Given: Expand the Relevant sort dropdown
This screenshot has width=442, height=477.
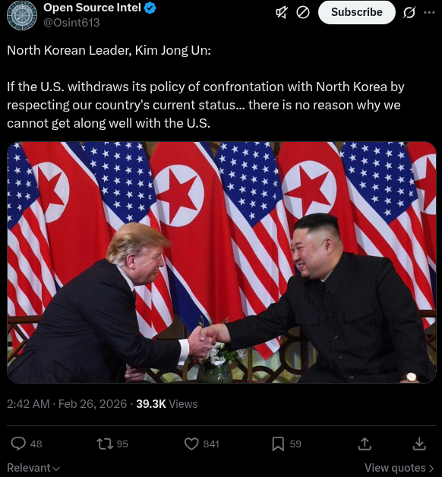Looking at the screenshot, I should click(x=33, y=468).
